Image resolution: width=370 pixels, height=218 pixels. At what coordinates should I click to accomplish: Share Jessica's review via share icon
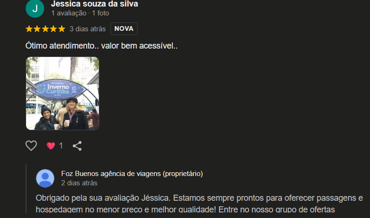[x=77, y=146]
